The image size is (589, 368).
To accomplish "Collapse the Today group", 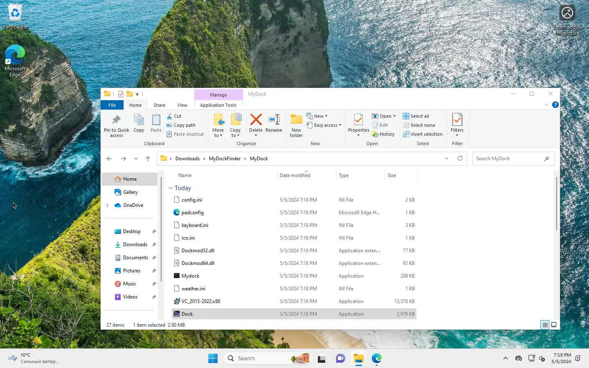I will coord(171,188).
